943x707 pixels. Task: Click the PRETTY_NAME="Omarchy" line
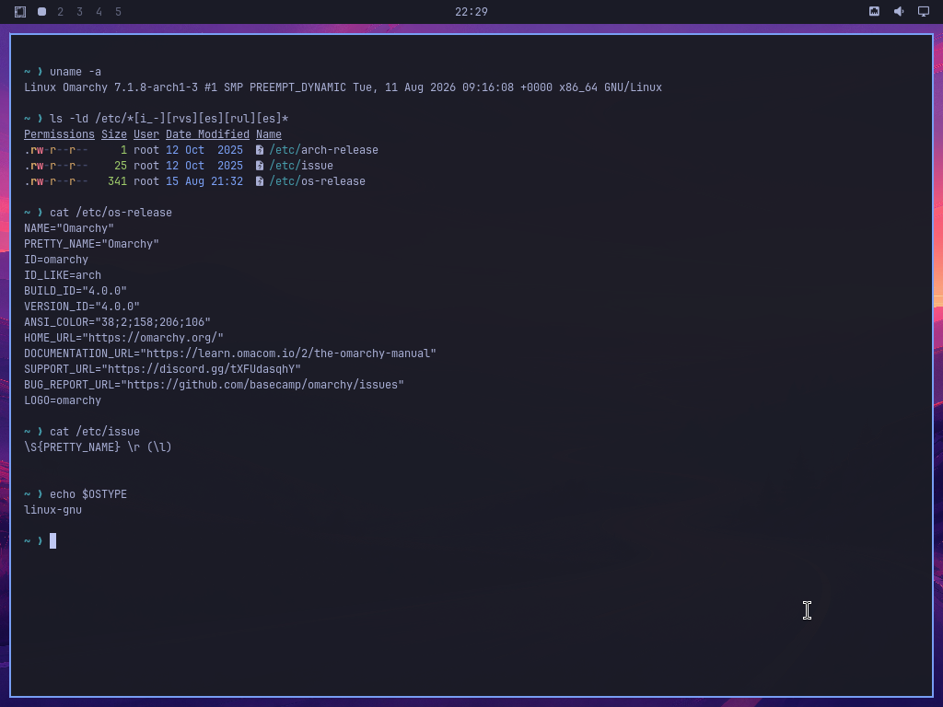click(x=91, y=243)
